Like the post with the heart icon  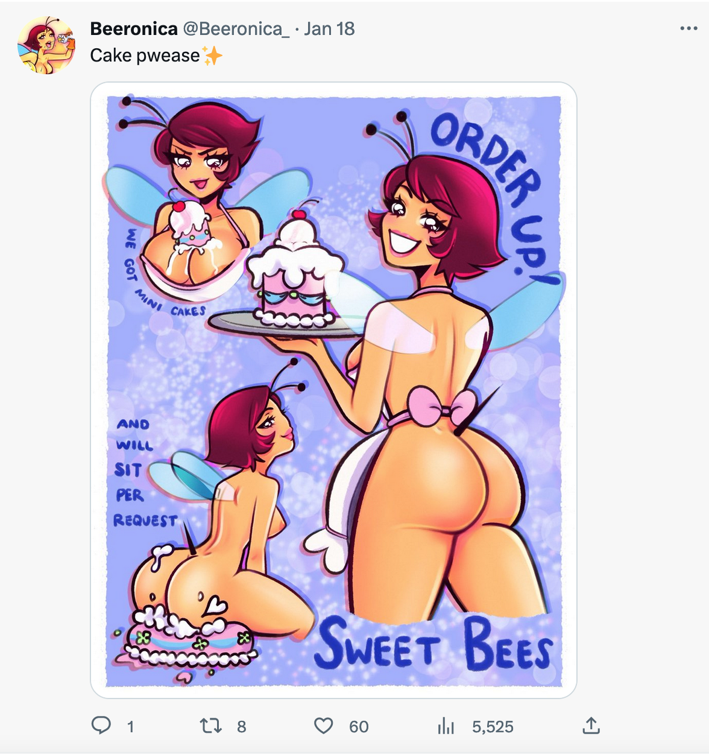(x=324, y=726)
